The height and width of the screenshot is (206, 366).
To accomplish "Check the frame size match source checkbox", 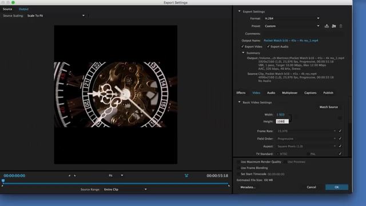I will [x=340, y=118].
